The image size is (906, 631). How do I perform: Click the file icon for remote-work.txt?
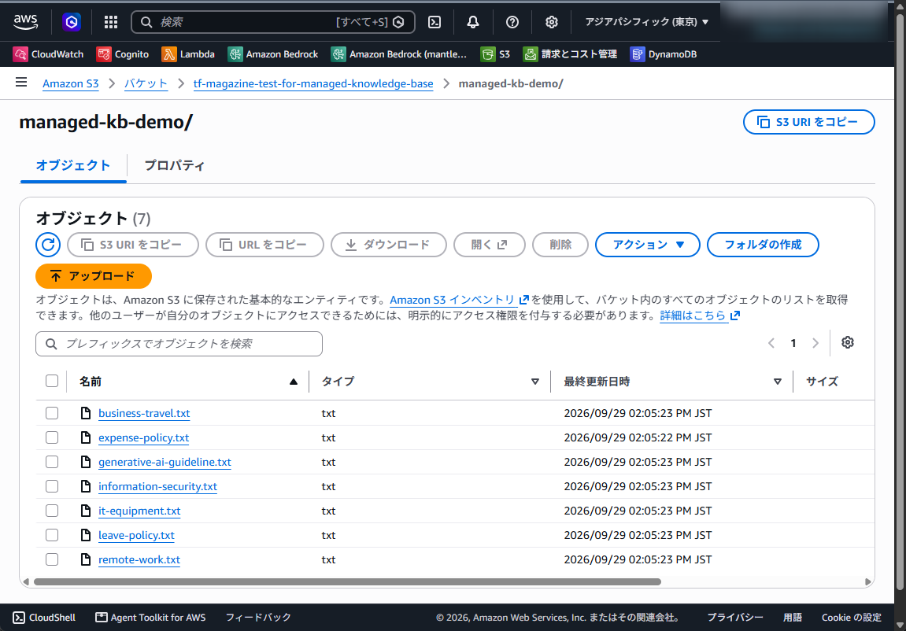point(86,559)
